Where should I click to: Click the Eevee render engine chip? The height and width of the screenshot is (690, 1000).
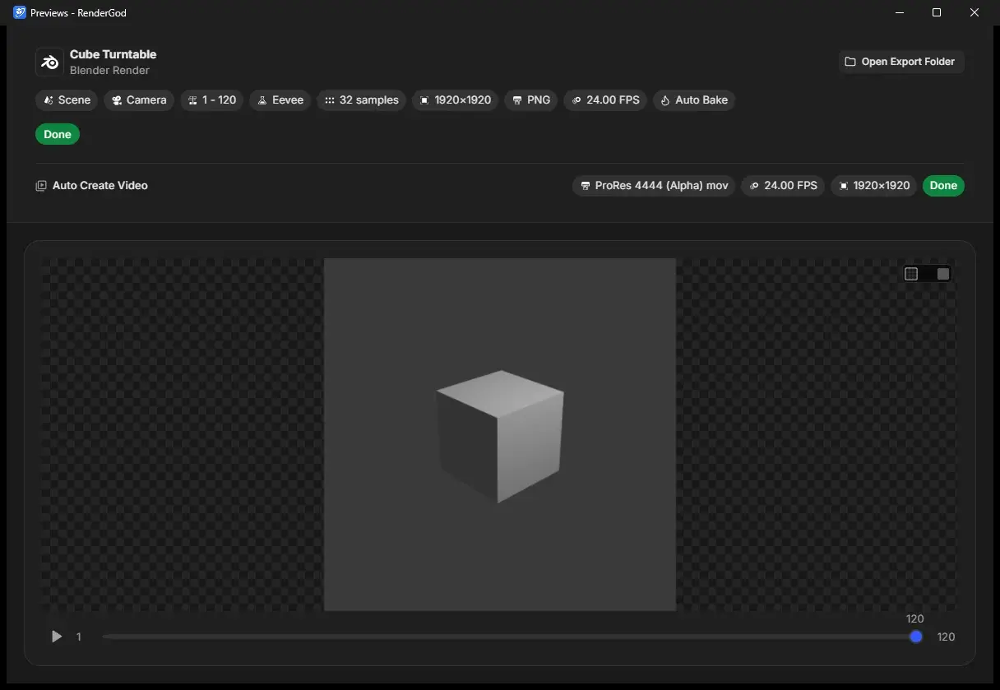point(280,100)
